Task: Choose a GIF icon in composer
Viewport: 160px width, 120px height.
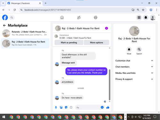Action: (x=71, y=107)
